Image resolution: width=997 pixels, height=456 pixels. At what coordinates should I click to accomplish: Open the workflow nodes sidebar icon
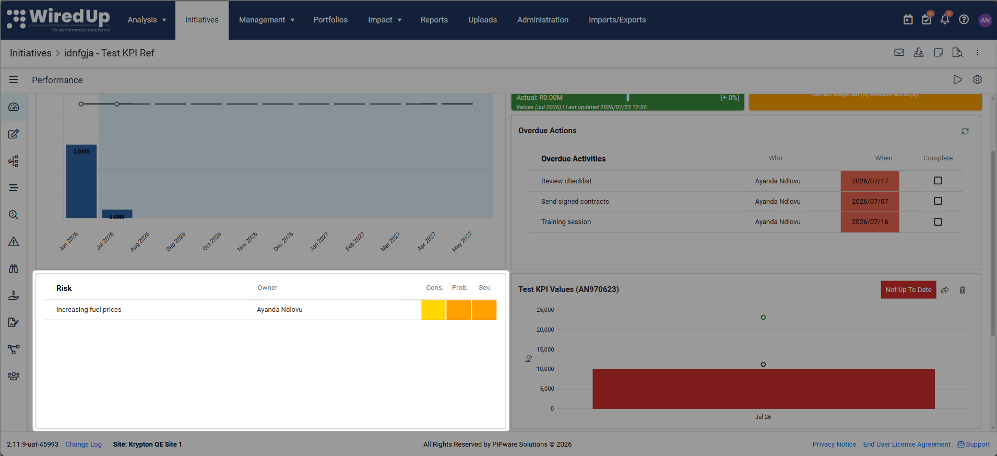(x=14, y=349)
